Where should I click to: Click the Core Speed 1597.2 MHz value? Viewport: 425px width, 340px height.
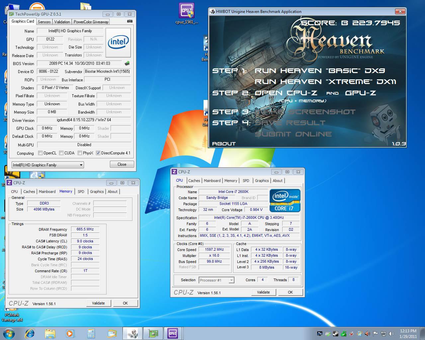tap(214, 249)
